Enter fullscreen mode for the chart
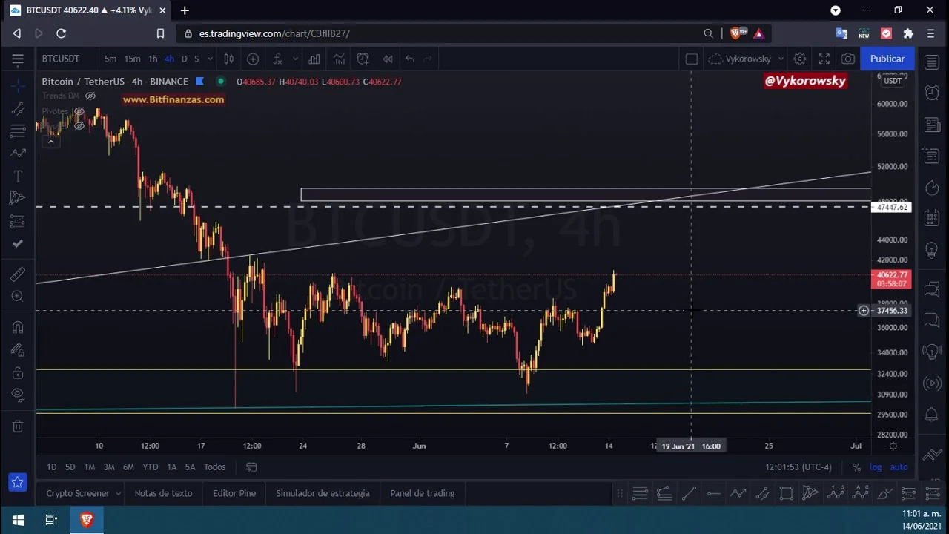Image resolution: width=949 pixels, height=534 pixels. [824, 59]
